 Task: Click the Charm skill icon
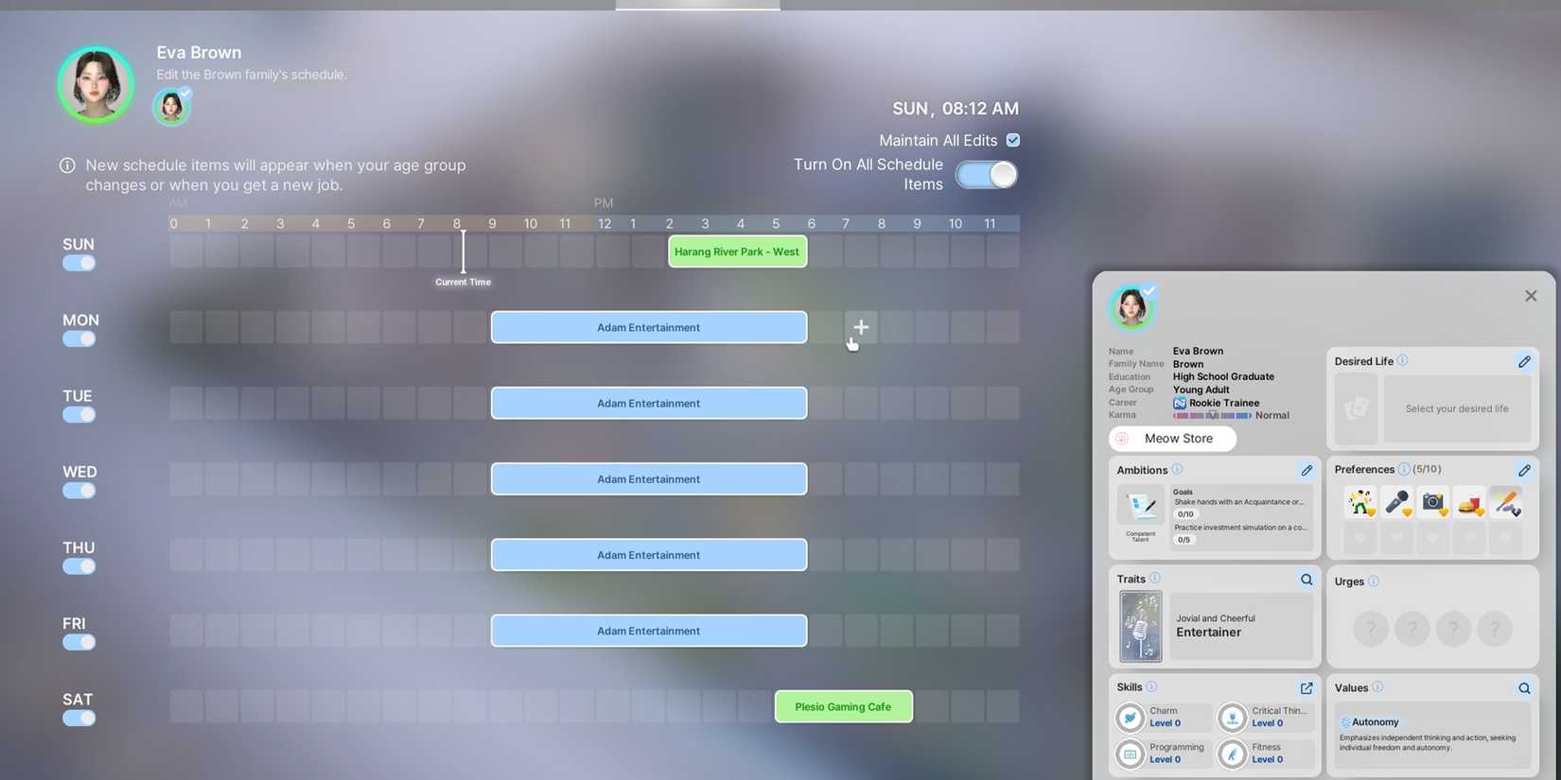[x=1130, y=718]
